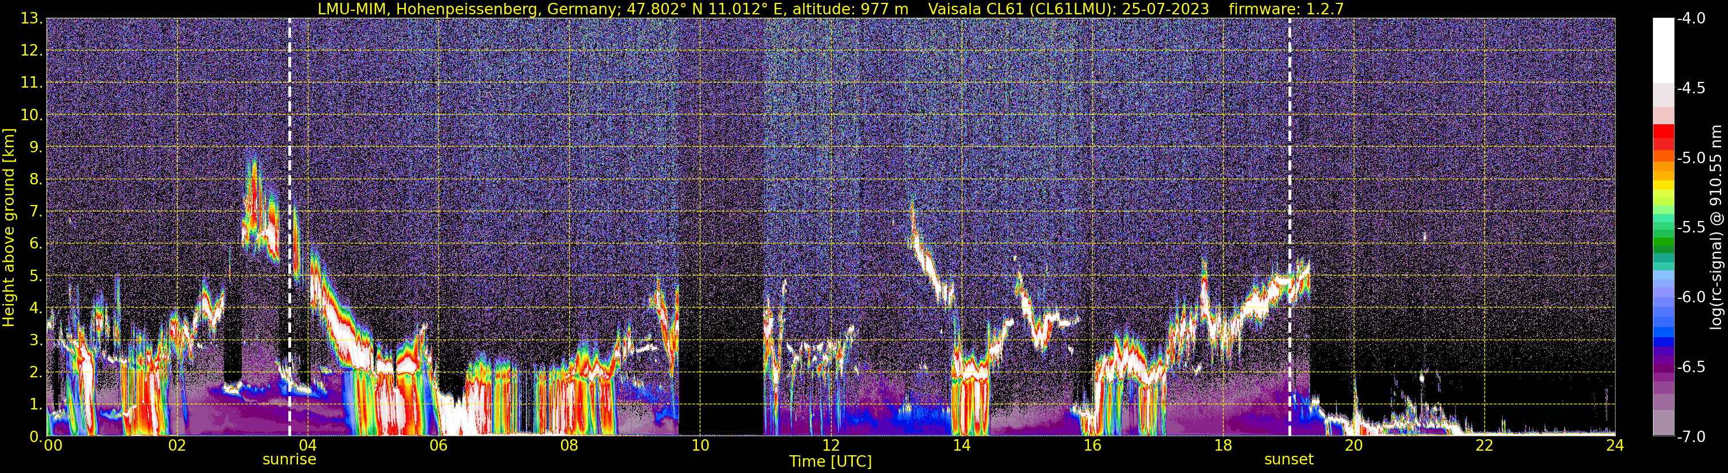1728x473 pixels.
Task: Click the '16' time tick label
Action: [1092, 446]
